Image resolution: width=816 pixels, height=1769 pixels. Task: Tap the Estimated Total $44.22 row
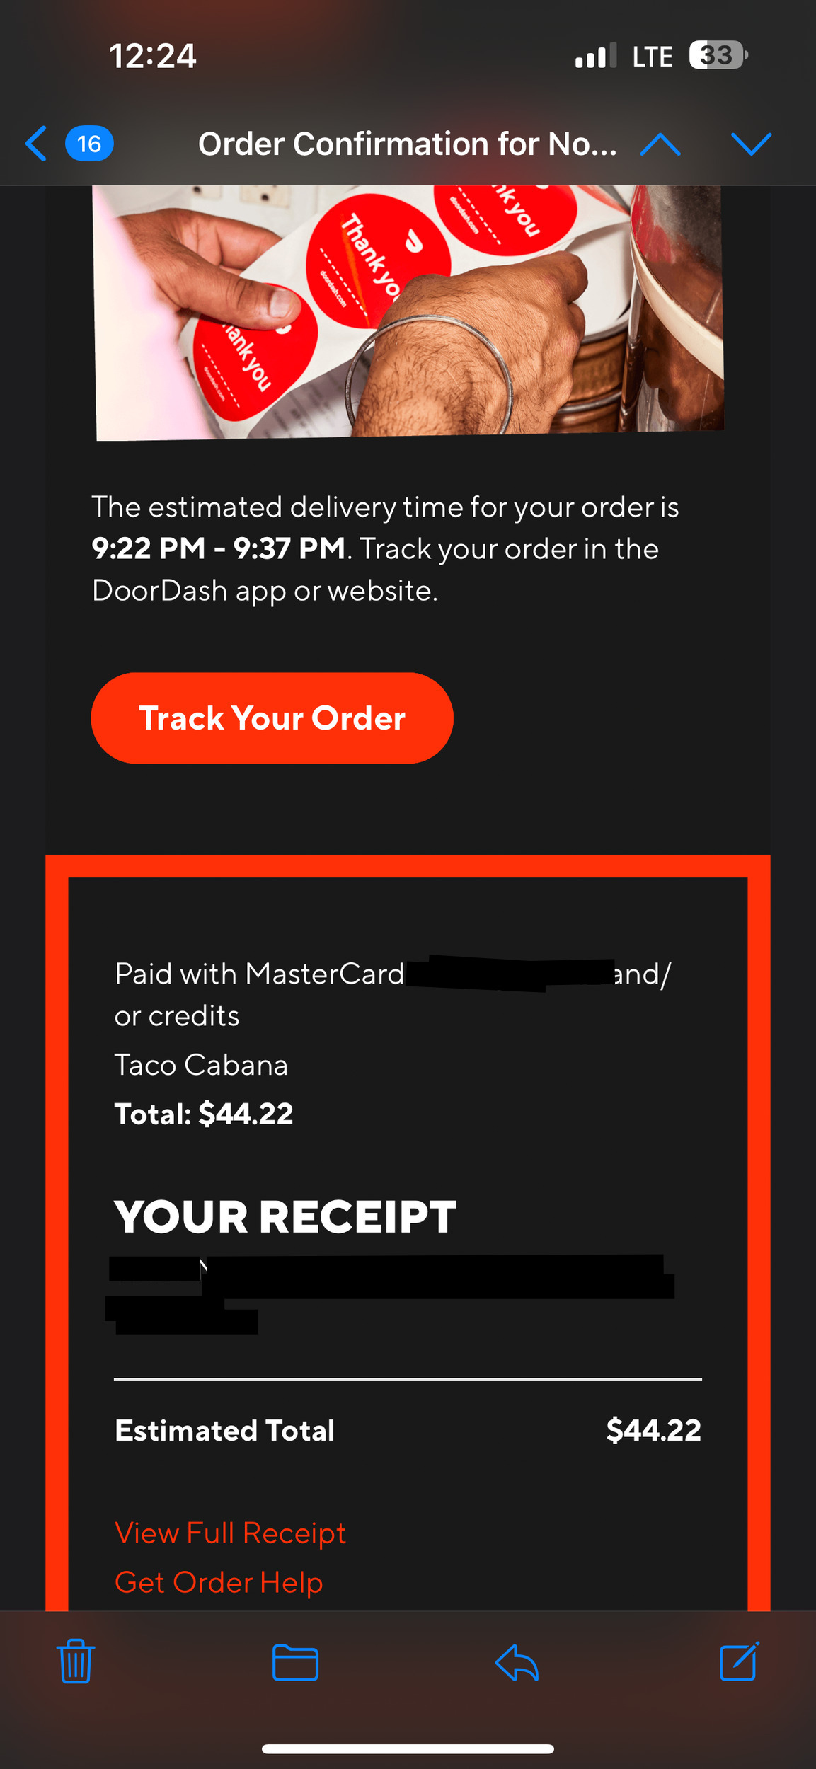(408, 1430)
